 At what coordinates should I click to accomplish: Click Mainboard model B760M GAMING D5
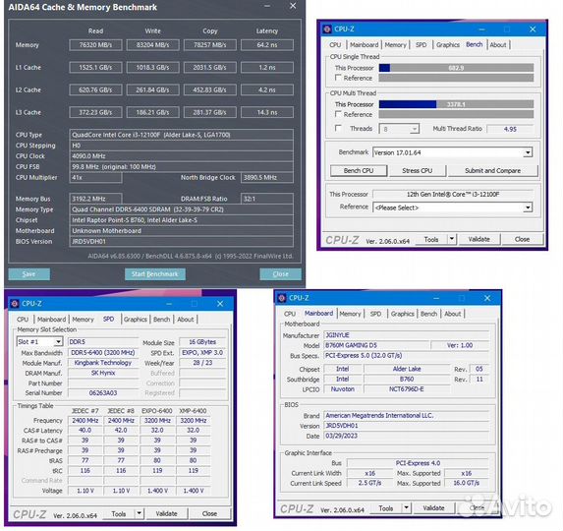(x=376, y=345)
